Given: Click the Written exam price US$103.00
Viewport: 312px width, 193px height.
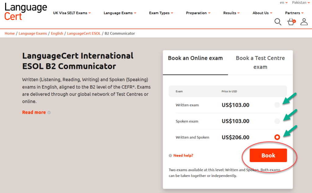Looking at the screenshot, I should 236,105.
